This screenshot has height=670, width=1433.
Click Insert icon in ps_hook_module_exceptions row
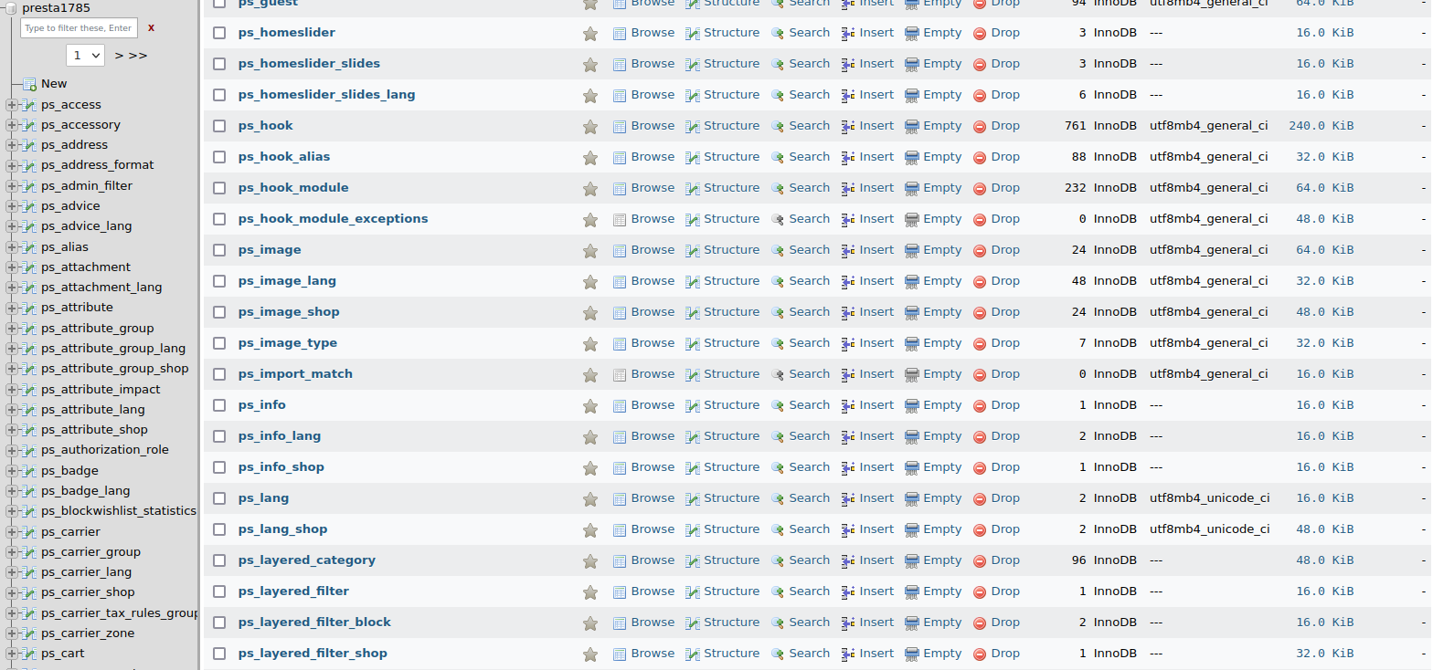coord(848,220)
